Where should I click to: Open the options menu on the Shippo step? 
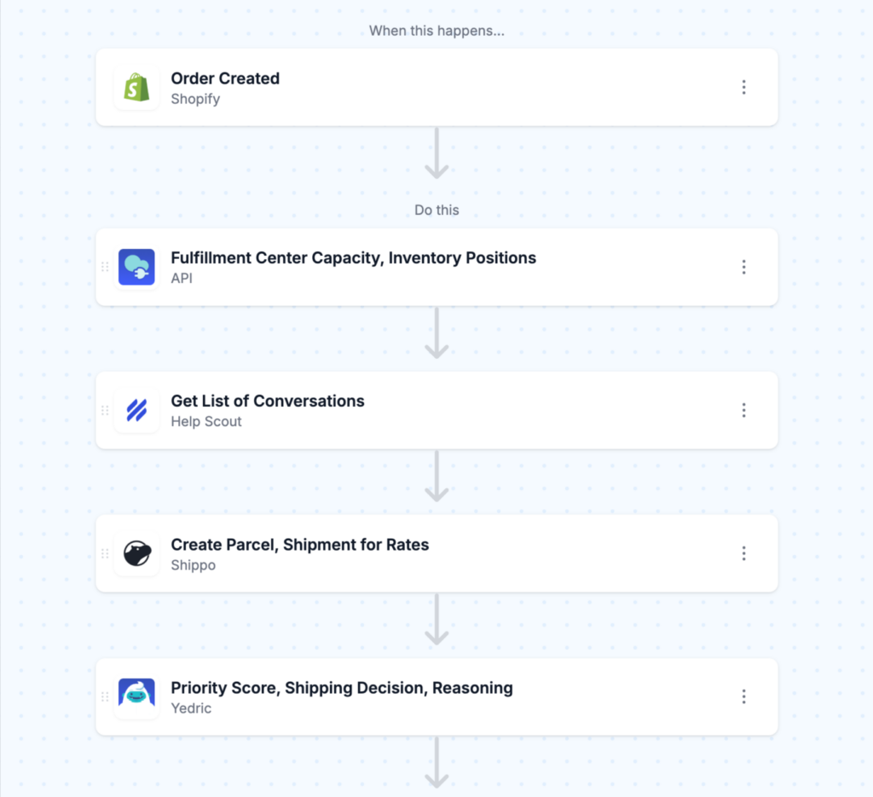[x=743, y=553]
